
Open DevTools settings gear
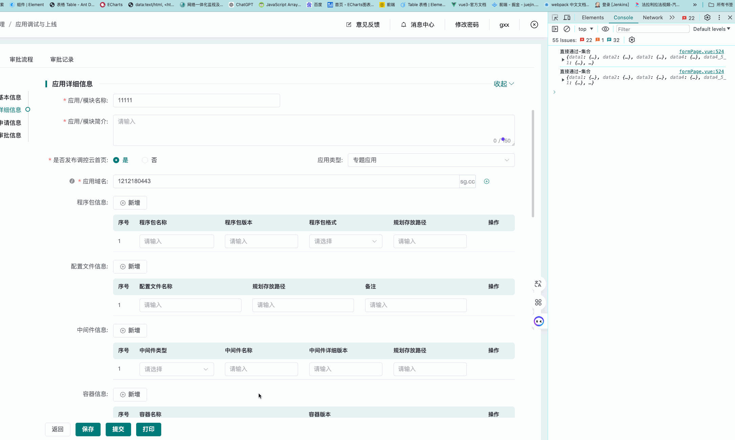click(x=707, y=17)
